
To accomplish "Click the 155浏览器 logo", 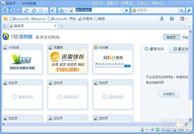I will 17,36.
